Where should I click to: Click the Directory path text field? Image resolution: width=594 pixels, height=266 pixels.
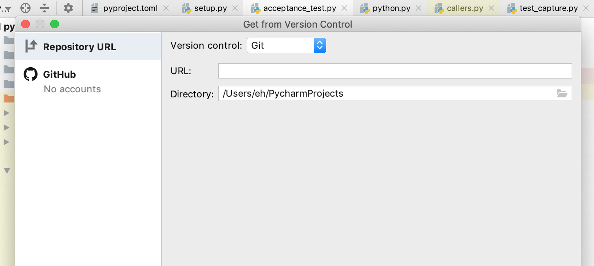386,94
